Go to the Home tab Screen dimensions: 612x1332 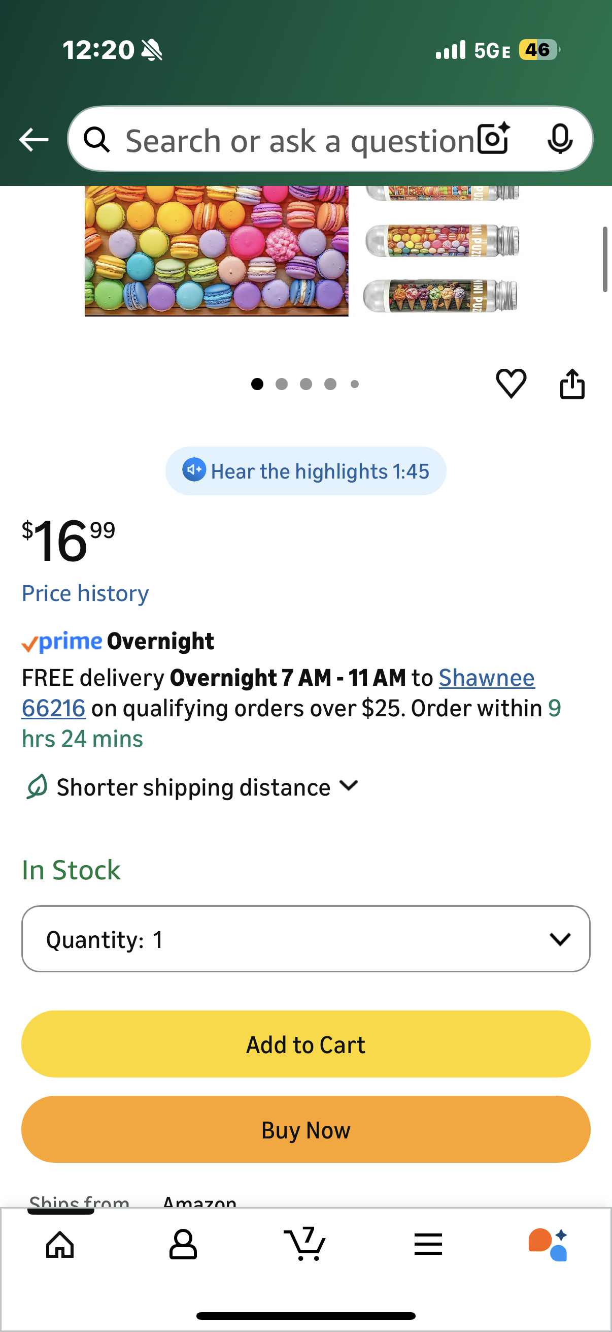(x=60, y=1244)
